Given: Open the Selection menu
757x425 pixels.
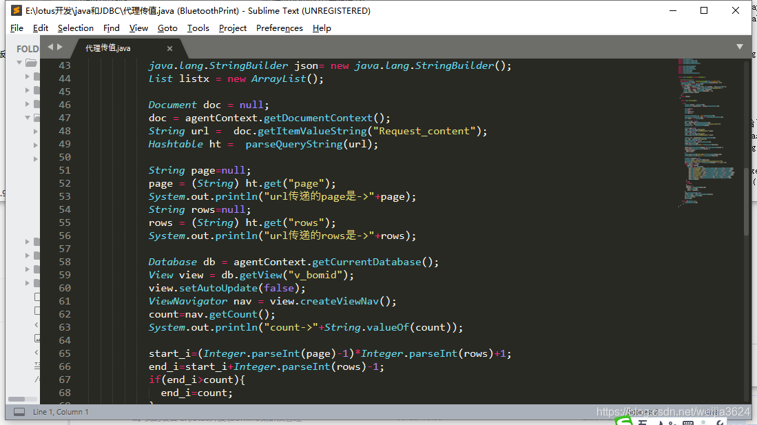Looking at the screenshot, I should [x=76, y=28].
